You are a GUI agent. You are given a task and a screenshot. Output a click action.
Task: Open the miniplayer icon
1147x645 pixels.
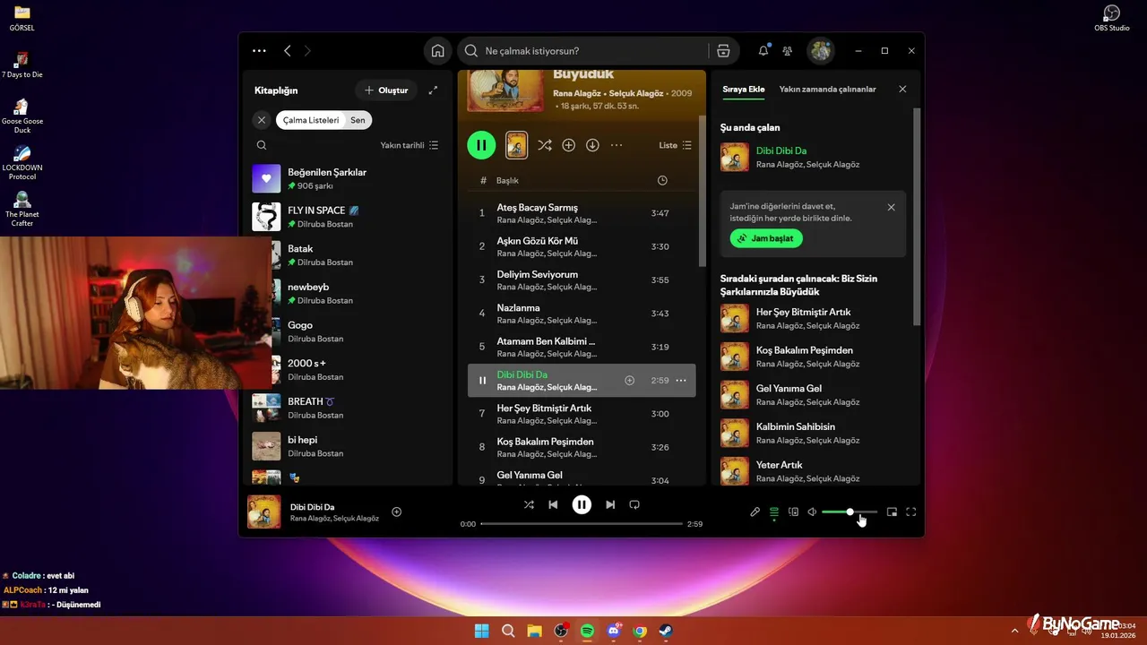click(x=892, y=512)
